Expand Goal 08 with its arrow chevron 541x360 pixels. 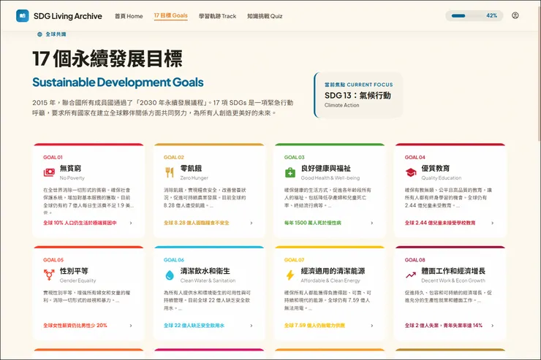492,326
